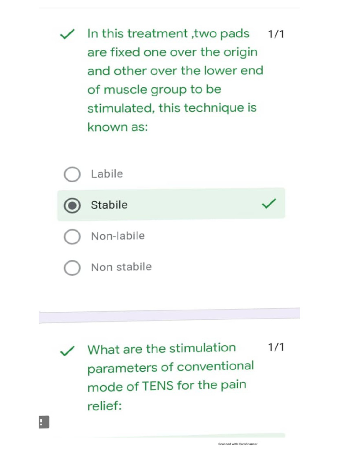338x451 pixels.
Task: Click the exclamation feedback icon
Action: click(44, 422)
